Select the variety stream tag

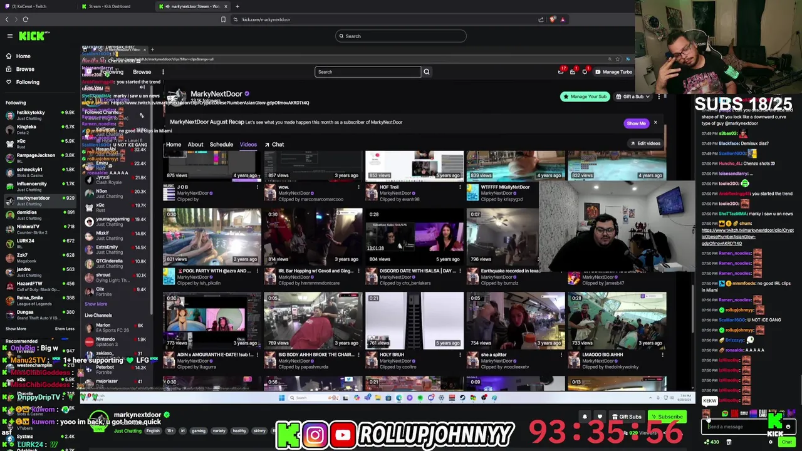pyautogui.click(x=219, y=431)
